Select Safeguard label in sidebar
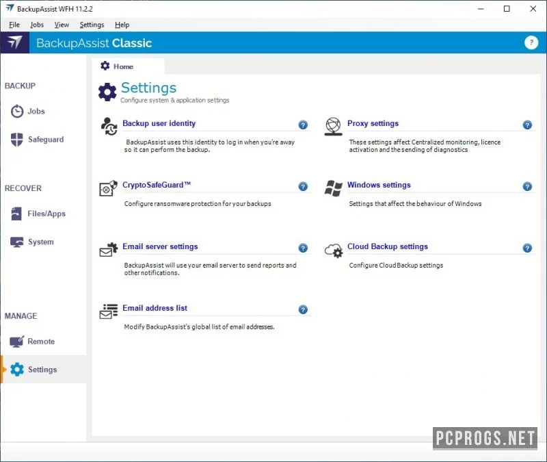The width and height of the screenshot is (547, 462). [x=46, y=140]
